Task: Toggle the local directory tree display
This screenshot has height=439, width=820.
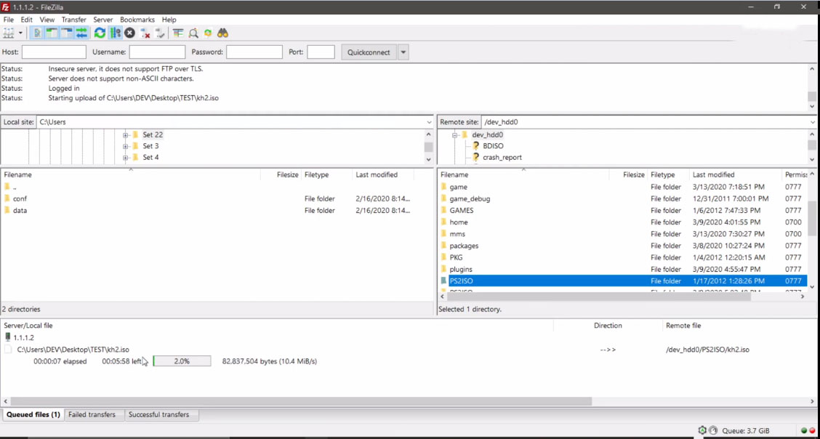Action: [52, 33]
